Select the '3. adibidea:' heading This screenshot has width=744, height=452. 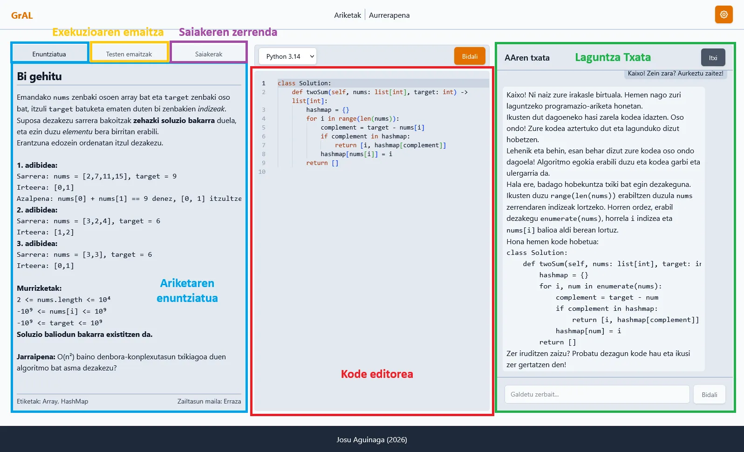pyautogui.click(x=37, y=243)
